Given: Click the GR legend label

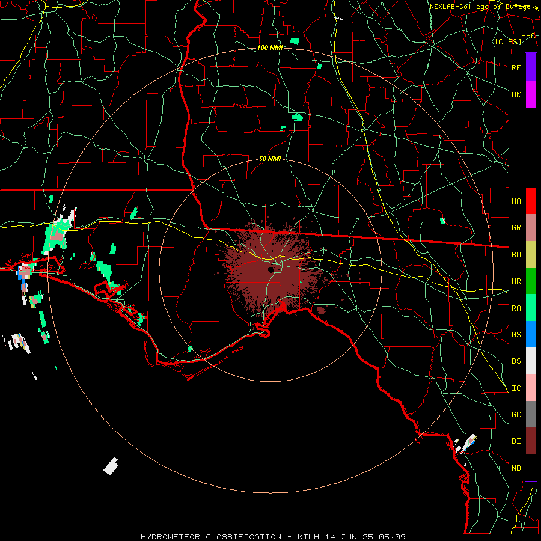Looking at the screenshot, I should 516,228.
